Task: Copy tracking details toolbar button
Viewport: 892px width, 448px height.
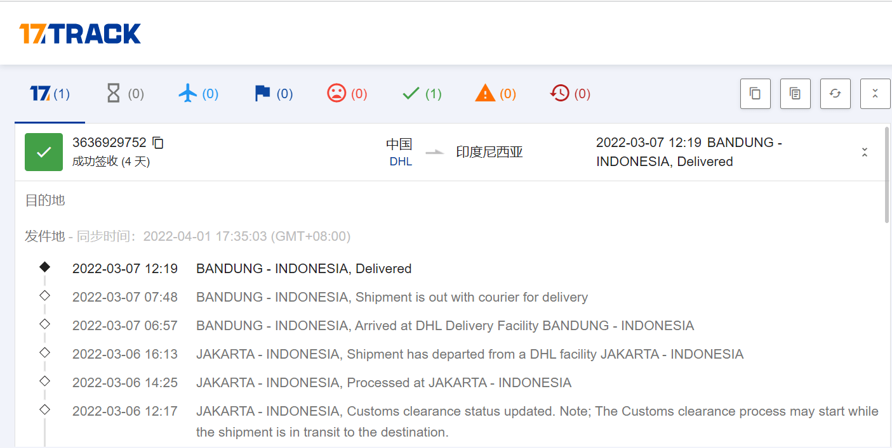Action: [x=795, y=94]
